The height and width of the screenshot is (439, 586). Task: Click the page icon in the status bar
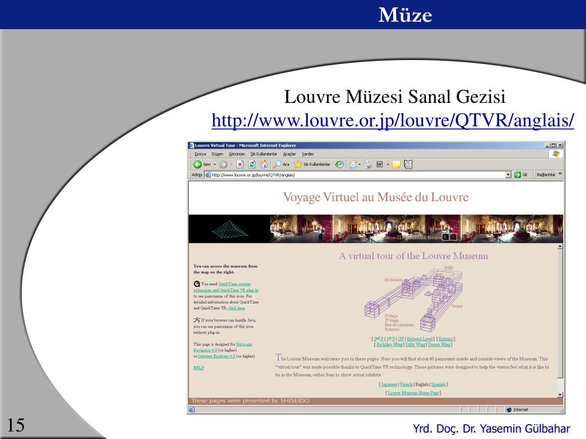coord(192,409)
